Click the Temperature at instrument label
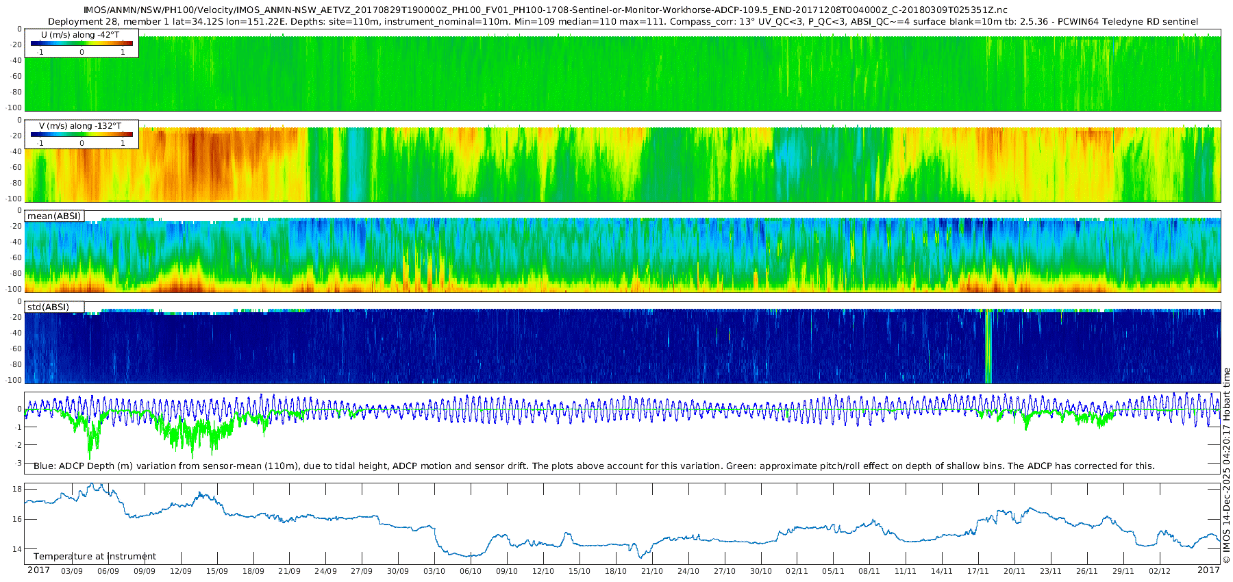This screenshot has width=1233, height=582. click(95, 557)
